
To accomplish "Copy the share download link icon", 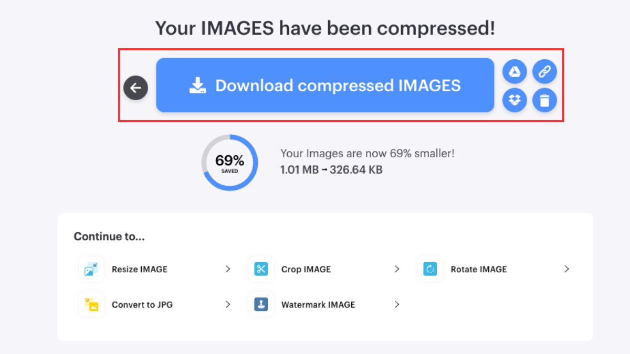I will tap(544, 72).
